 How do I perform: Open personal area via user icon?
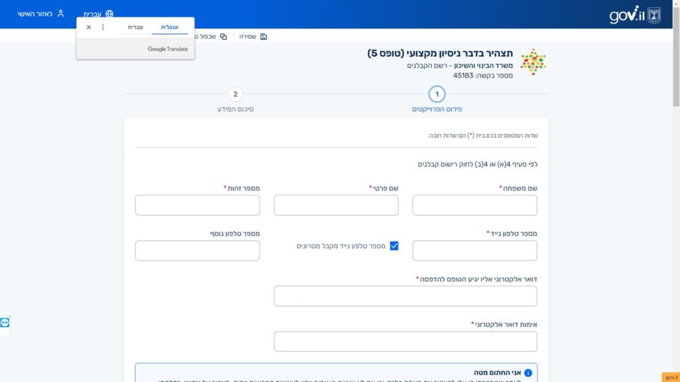60,13
